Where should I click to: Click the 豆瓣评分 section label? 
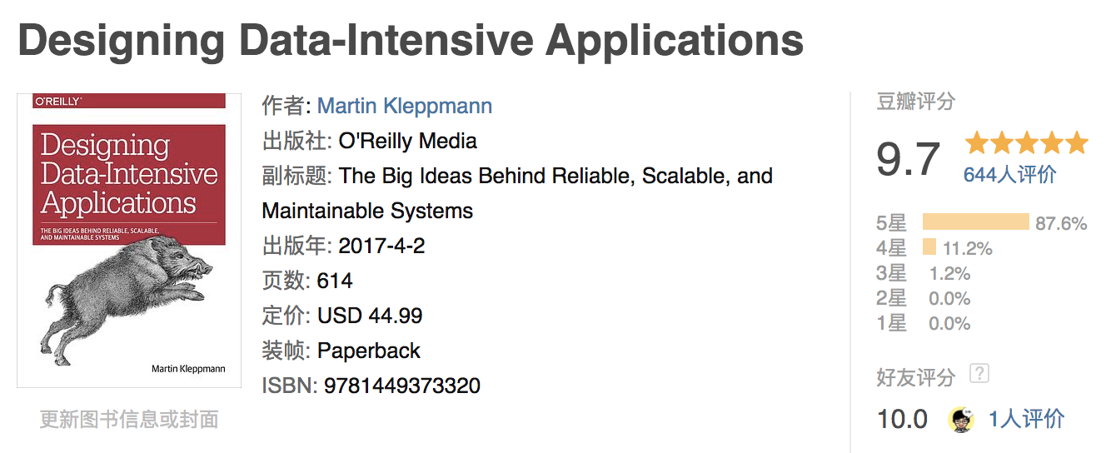[x=915, y=102]
